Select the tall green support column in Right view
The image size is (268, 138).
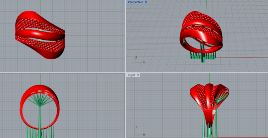[x=216, y=119]
